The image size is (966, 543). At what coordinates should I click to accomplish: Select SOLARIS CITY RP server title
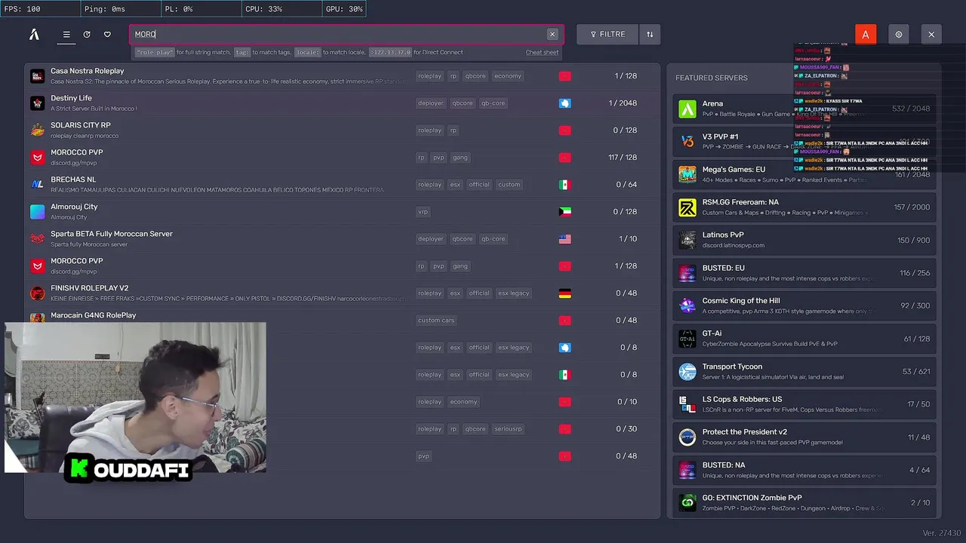(81, 125)
